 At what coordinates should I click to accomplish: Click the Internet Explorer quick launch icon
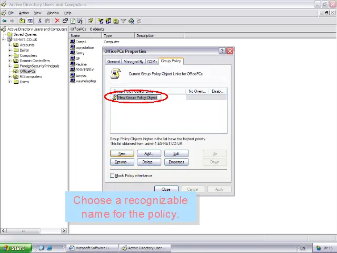49,248
